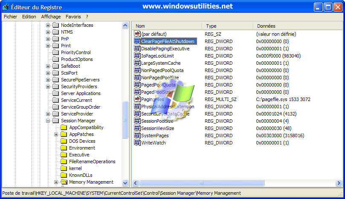
Task: Click the PhysicalAddressExtension value icon
Action: tap(137, 107)
